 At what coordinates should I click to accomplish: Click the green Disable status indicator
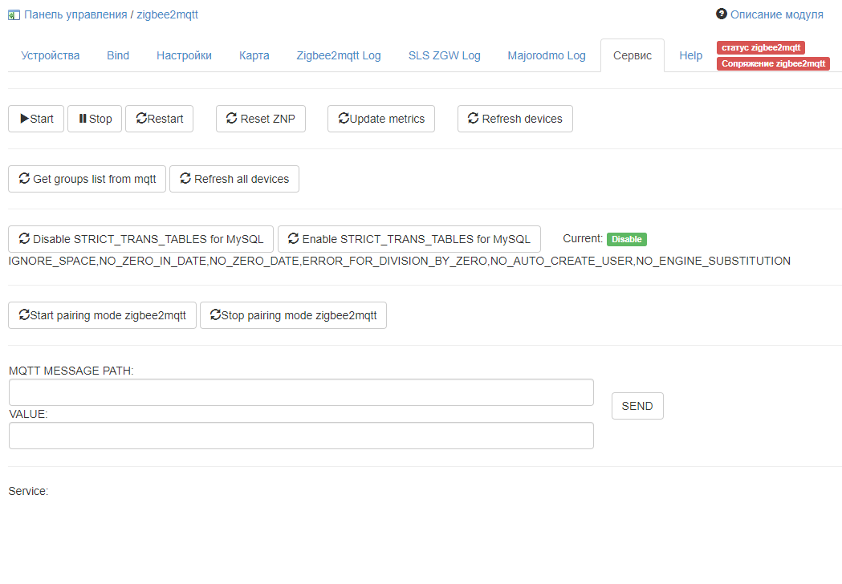627,239
